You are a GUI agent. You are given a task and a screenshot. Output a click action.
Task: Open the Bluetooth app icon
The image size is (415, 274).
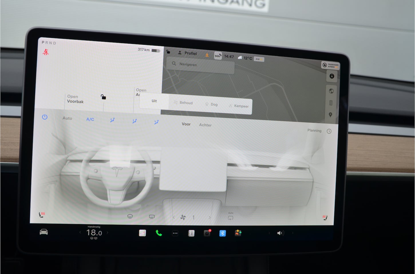(x=222, y=233)
